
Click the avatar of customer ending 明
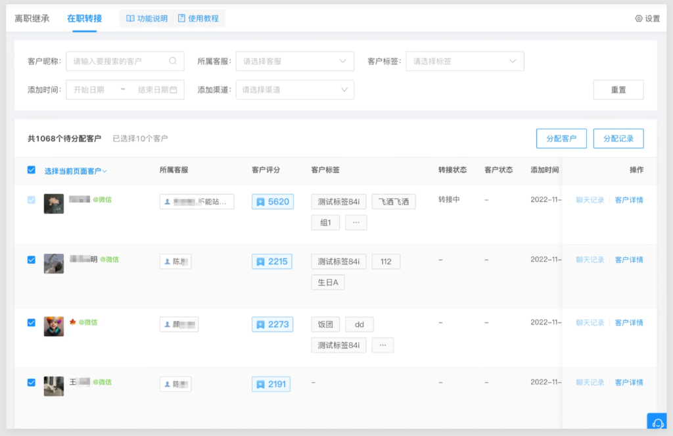click(x=54, y=263)
